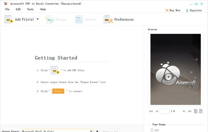Open Preferences from the toolbar

(x=119, y=19)
